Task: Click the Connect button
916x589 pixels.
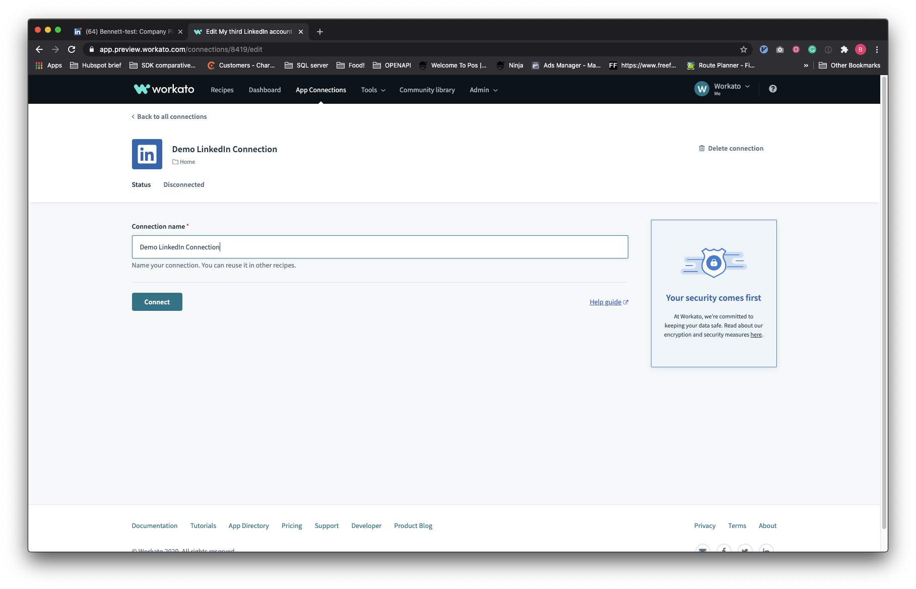Action: 157,301
